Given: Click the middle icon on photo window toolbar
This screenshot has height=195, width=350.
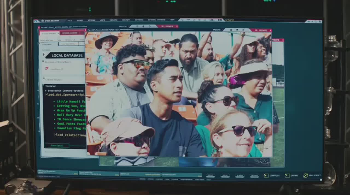Looking at the screenshot, I should click(x=237, y=30).
